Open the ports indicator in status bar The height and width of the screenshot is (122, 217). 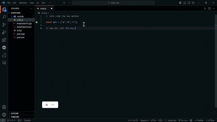pos(20,120)
